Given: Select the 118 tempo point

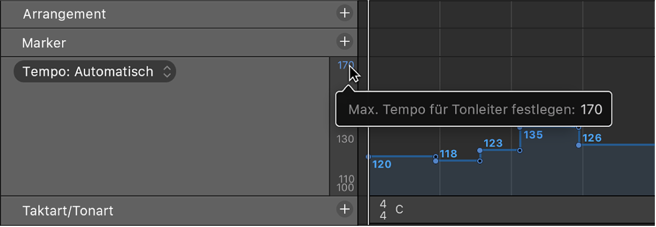Looking at the screenshot, I should click(435, 158).
